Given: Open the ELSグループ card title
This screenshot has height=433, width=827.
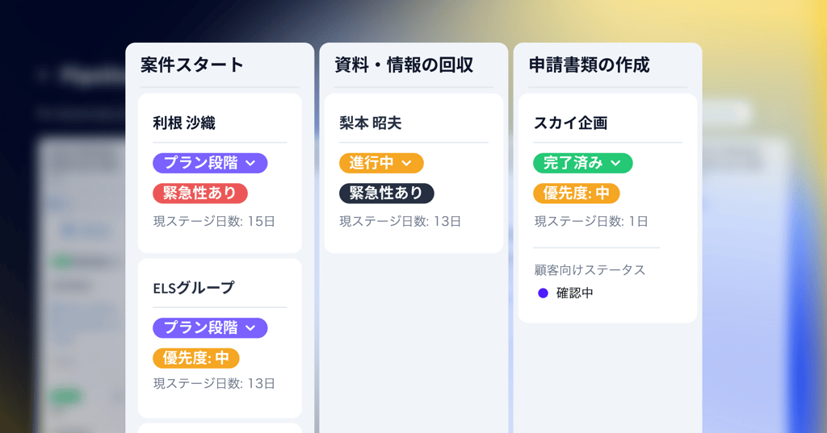Looking at the screenshot, I should 194,288.
